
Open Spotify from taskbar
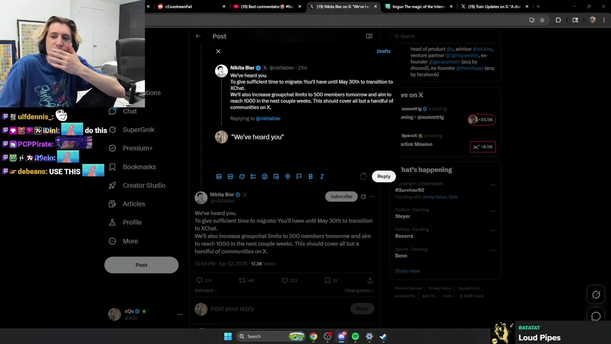pos(355,336)
